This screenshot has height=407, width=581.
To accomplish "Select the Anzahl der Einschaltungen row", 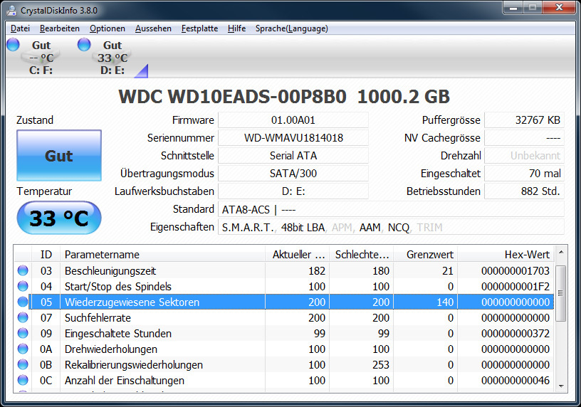I will pyautogui.click(x=284, y=381).
